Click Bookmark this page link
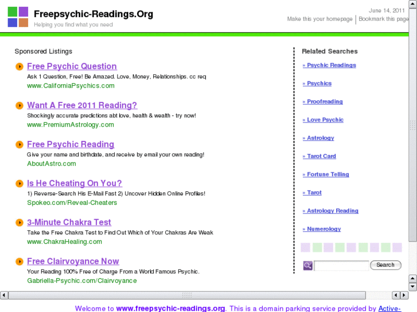The height and width of the screenshot is (312, 417). pyautogui.click(x=384, y=19)
